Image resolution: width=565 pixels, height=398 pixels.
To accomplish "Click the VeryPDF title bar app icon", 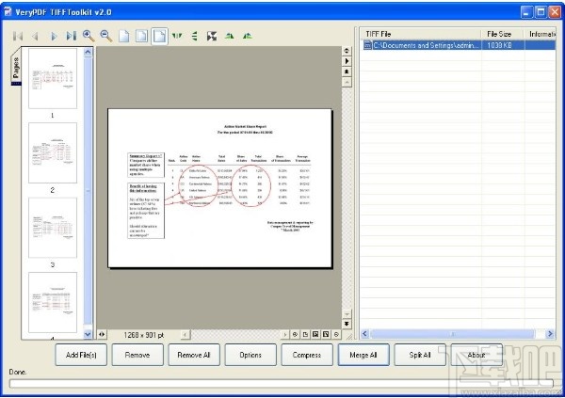I will click(x=8, y=12).
